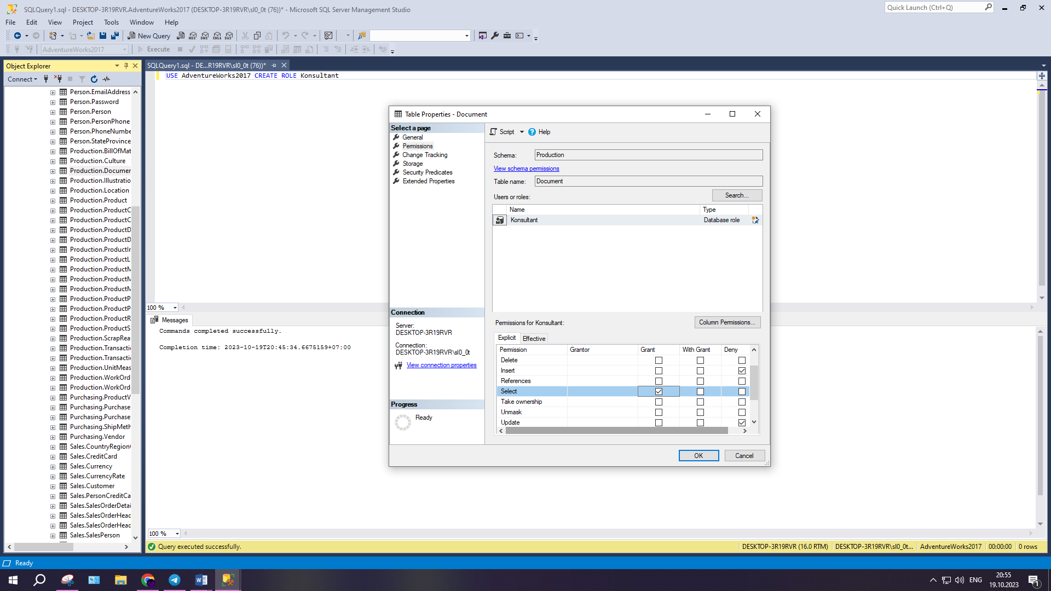Click the Object Explorer filter icon
The width and height of the screenshot is (1051, 591).
coord(82,79)
